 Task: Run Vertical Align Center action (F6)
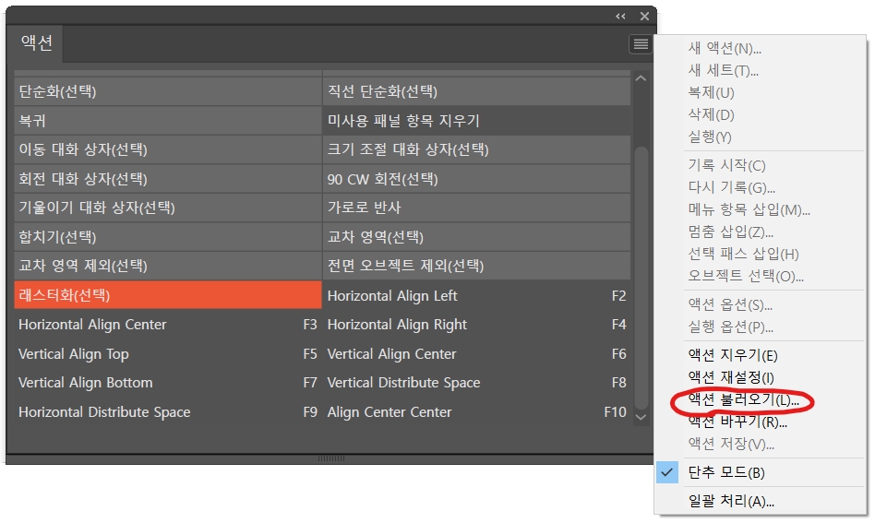[476, 353]
